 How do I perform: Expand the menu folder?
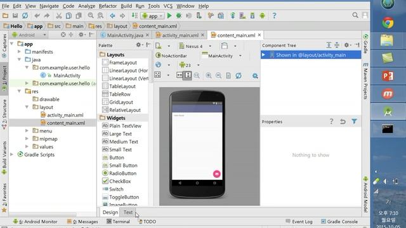coord(27,131)
